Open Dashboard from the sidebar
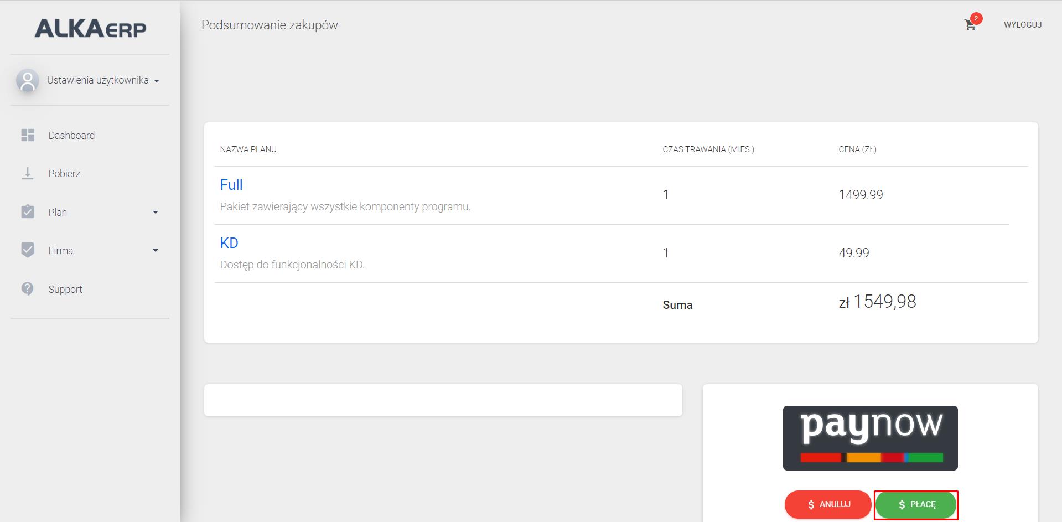This screenshot has height=522, width=1062. point(90,135)
